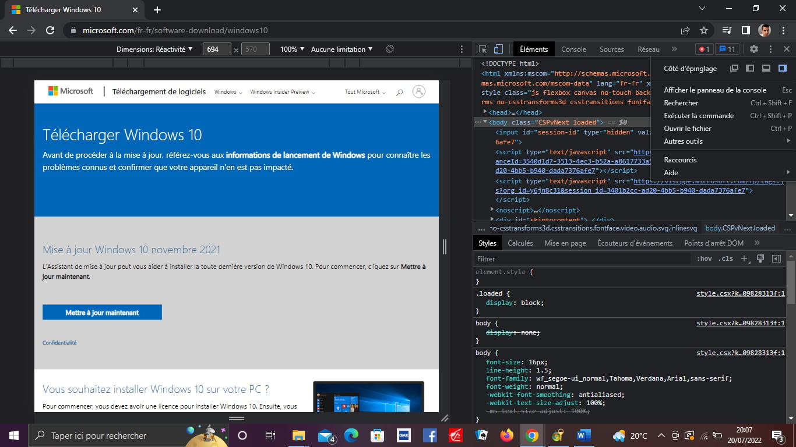Viewport: 796px width, 447px height.
Task: Select Ouvrir le fichier
Action: coord(723,129)
